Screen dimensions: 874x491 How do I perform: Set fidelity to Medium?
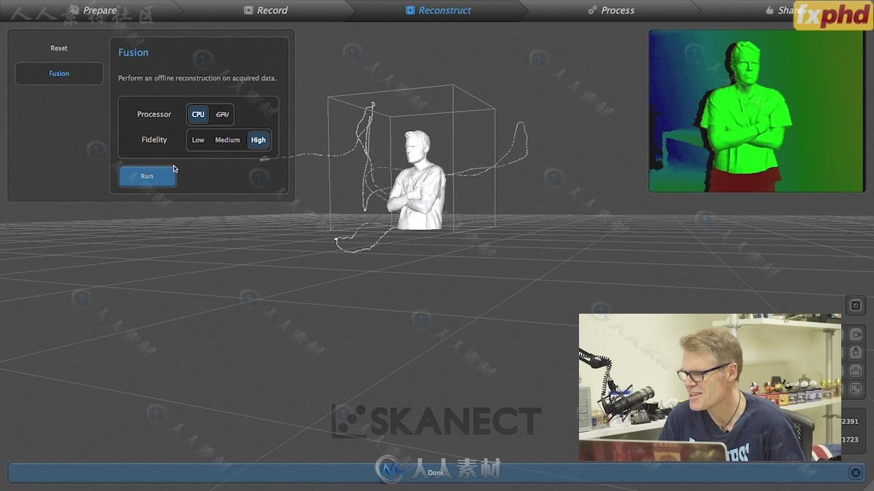coord(227,140)
